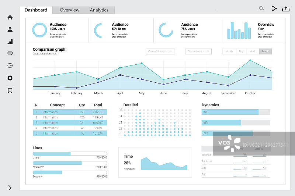This screenshot has width=295, height=196.
Task: Open settings with the gear icon
Action: click(10, 78)
